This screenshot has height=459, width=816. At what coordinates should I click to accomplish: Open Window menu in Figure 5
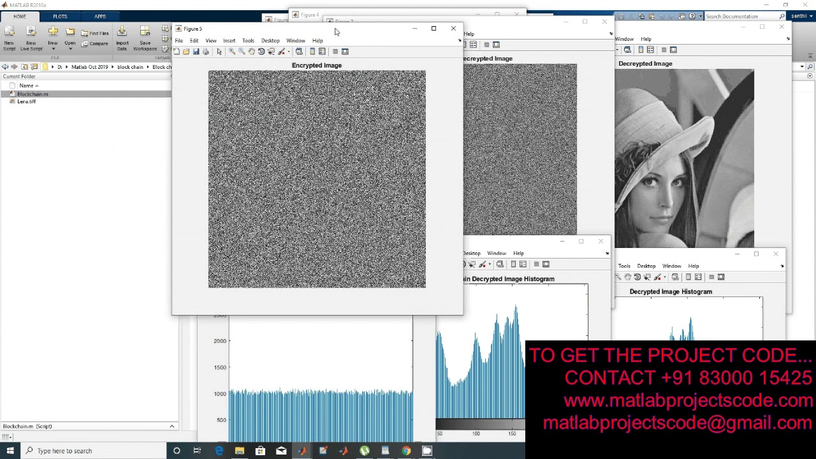coord(296,40)
